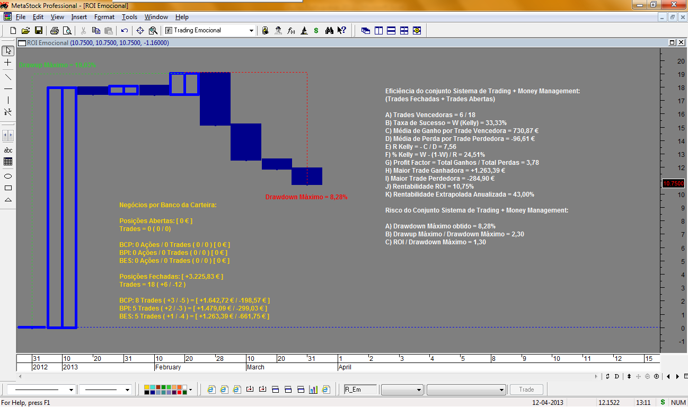
Task: Click the Drawdown Máximo = 8,28% label
Action: tap(306, 197)
